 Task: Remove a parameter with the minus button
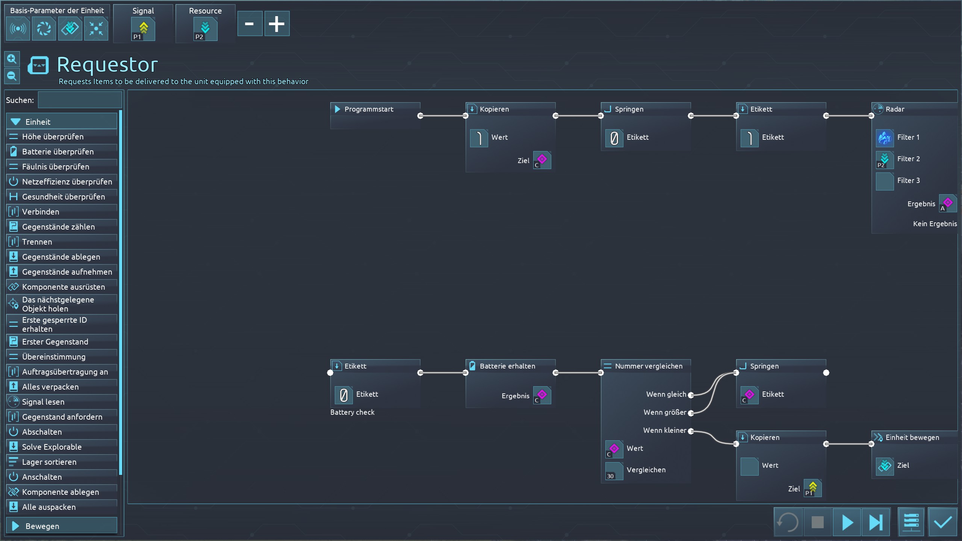tap(250, 24)
